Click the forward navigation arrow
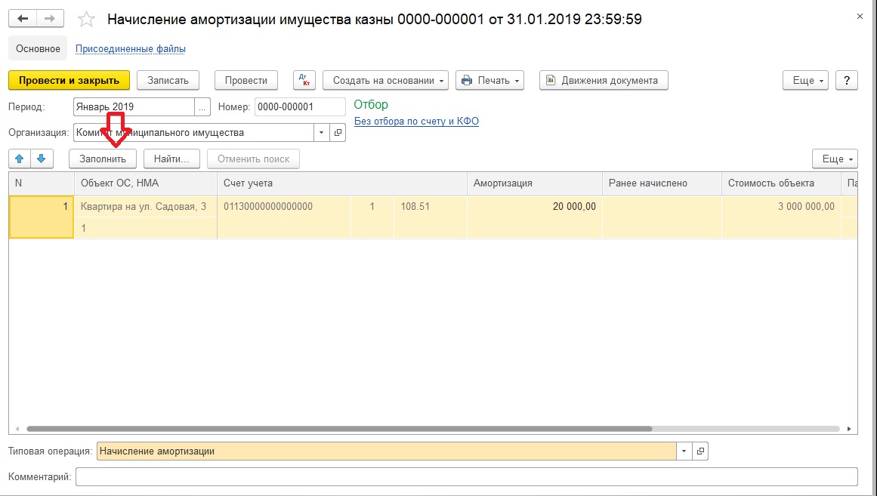Image resolution: width=877 pixels, height=496 pixels. [50, 19]
